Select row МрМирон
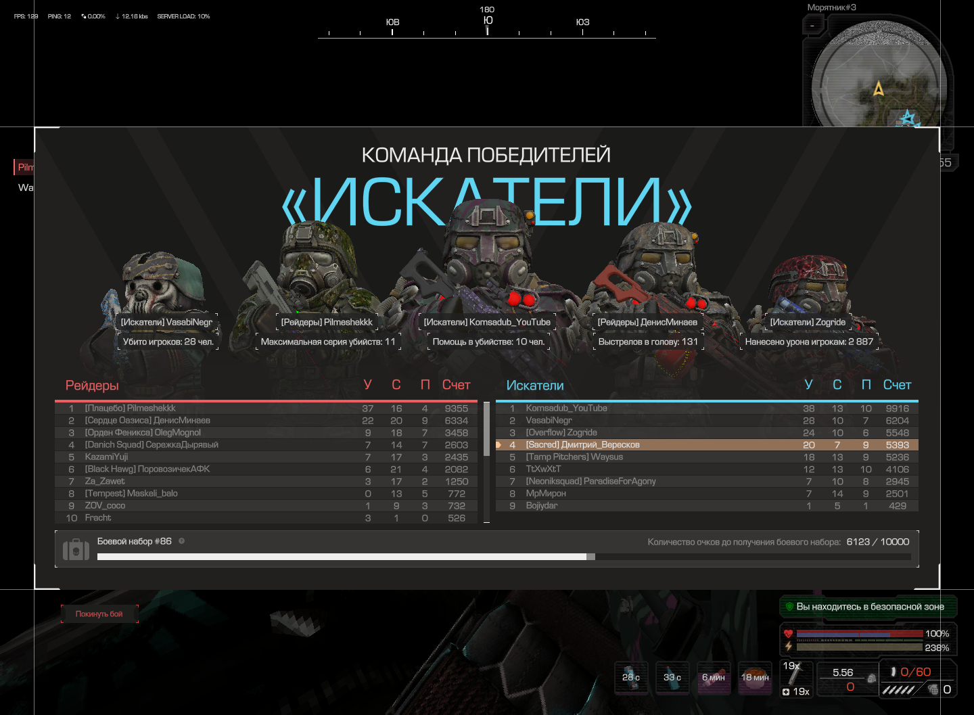 click(x=707, y=494)
